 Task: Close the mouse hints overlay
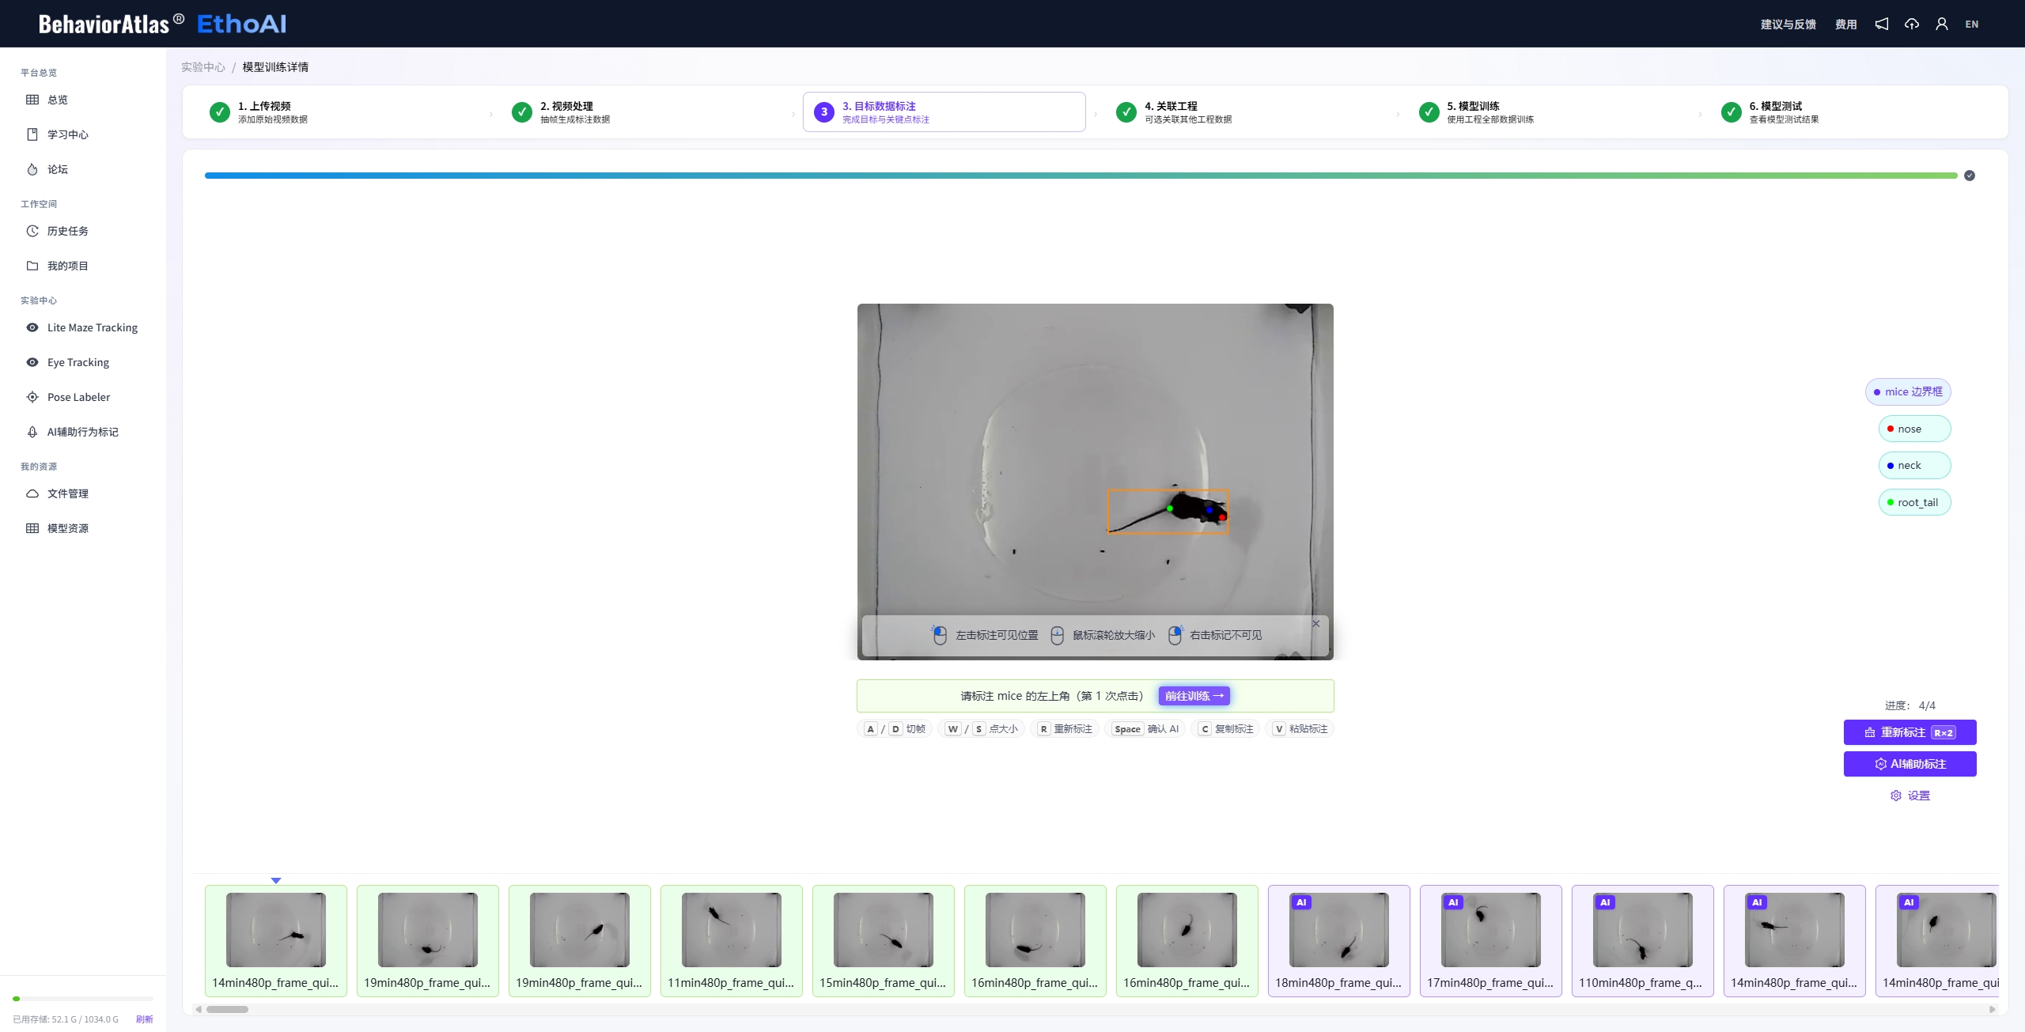(1316, 624)
